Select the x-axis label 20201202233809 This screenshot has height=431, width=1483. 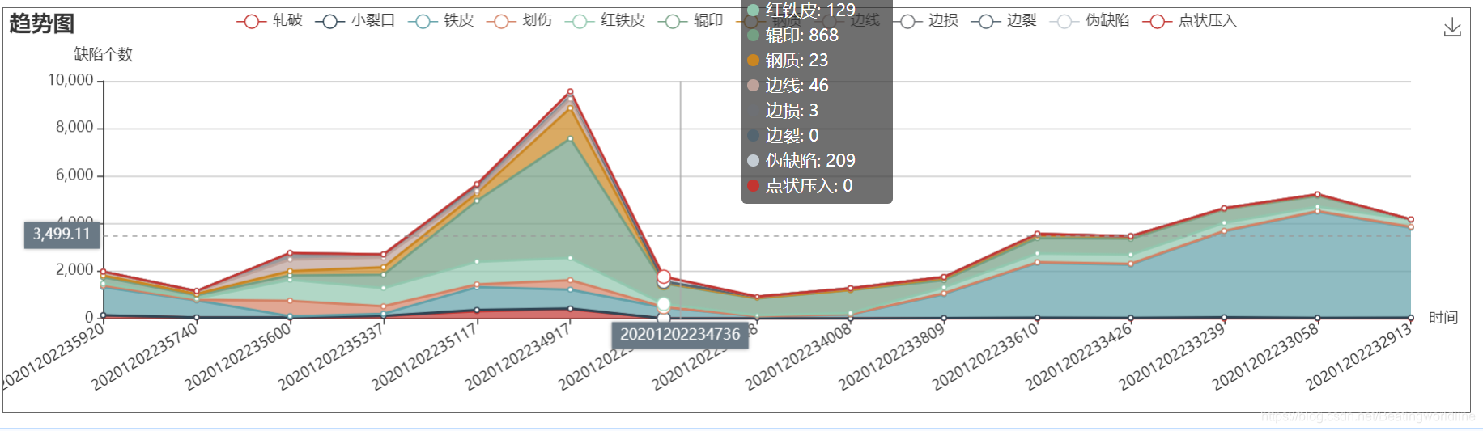point(892,357)
